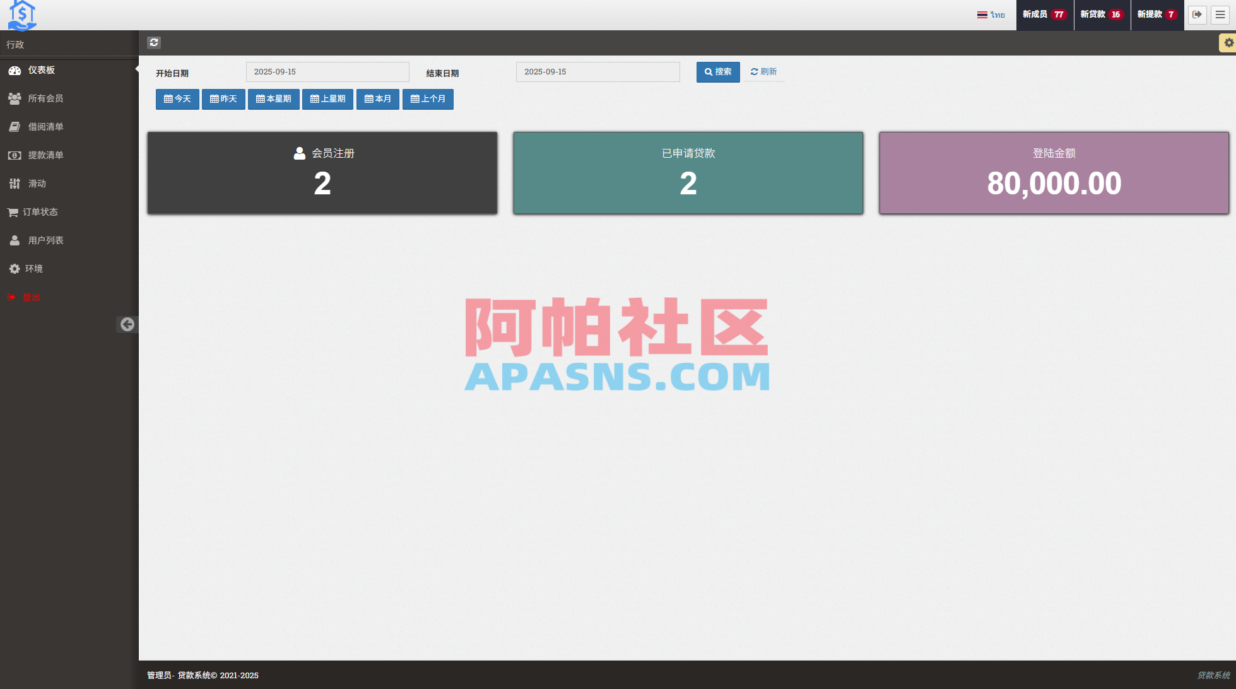View the 新成员 77 notification menu
Viewport: 1236px width, 689px height.
coord(1044,15)
